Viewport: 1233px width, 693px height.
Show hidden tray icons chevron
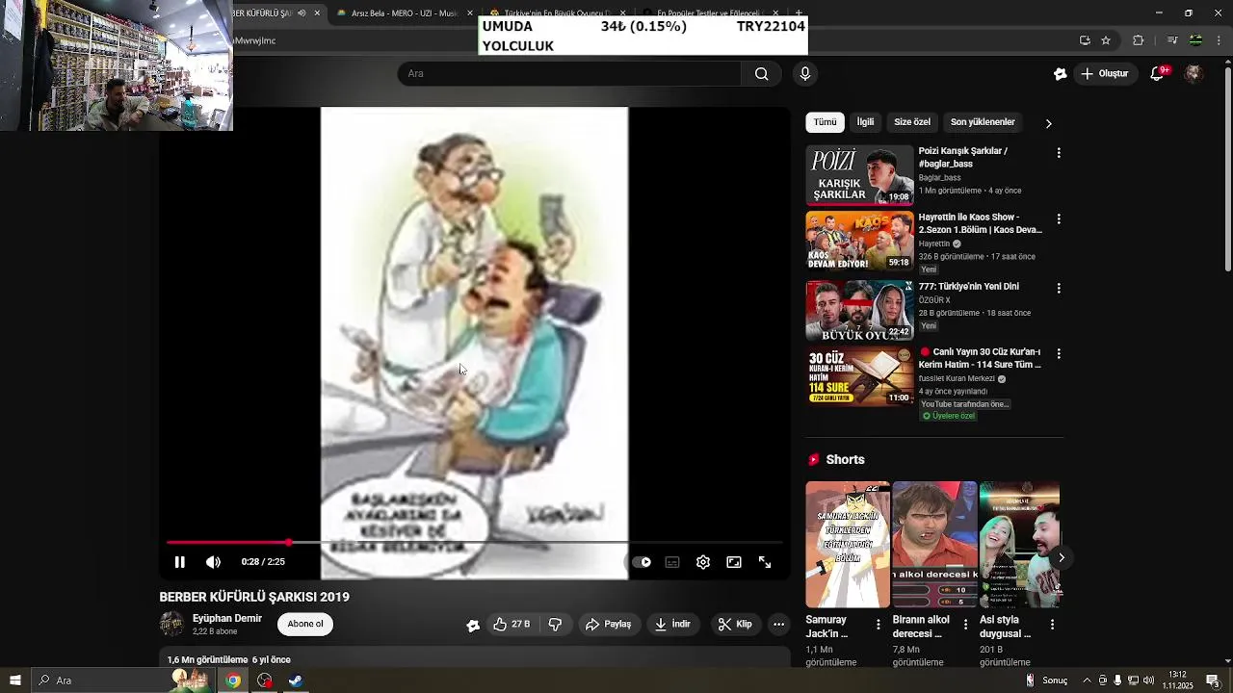1089,680
